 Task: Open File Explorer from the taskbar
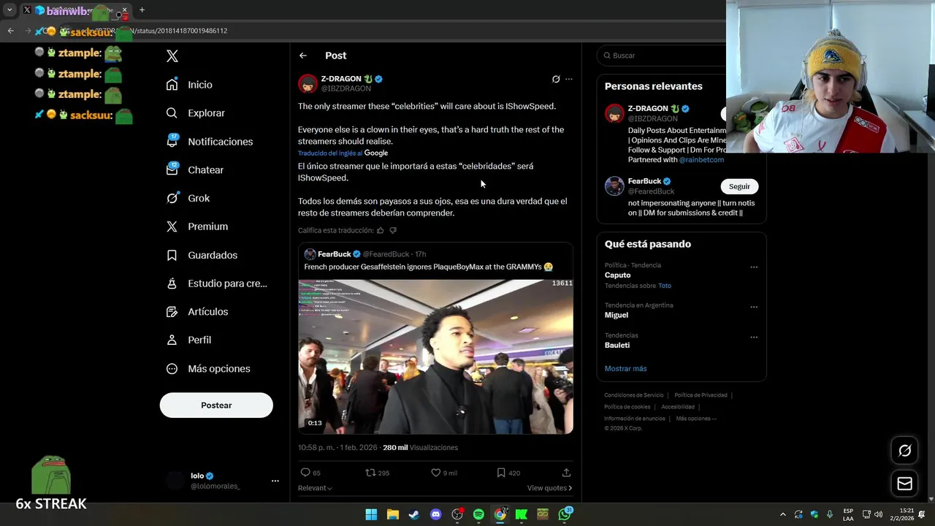pos(392,514)
